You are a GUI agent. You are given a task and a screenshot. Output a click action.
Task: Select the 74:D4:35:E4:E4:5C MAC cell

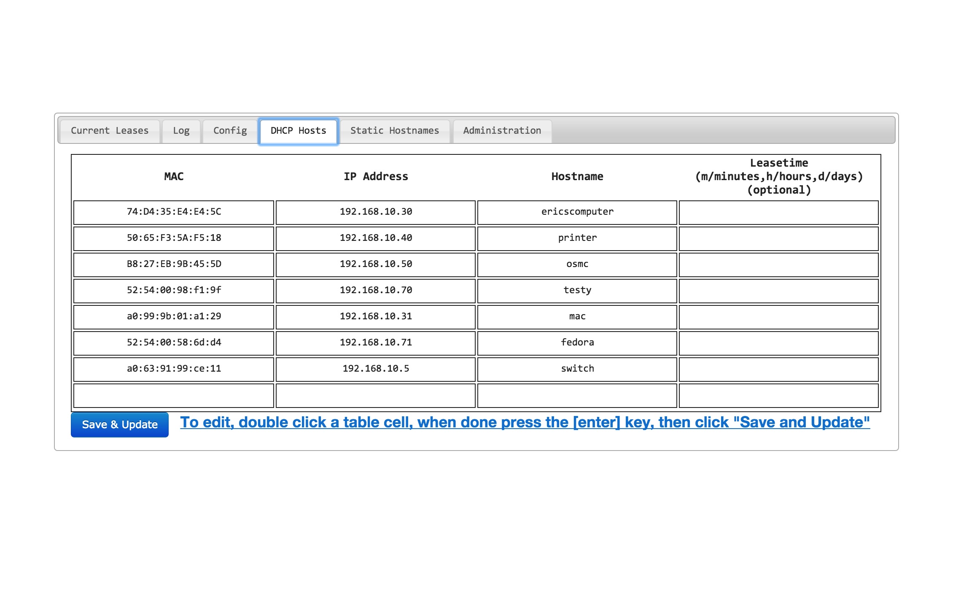(173, 212)
